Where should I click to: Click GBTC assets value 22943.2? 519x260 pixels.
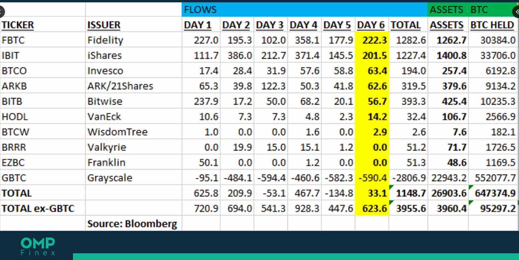point(448,178)
